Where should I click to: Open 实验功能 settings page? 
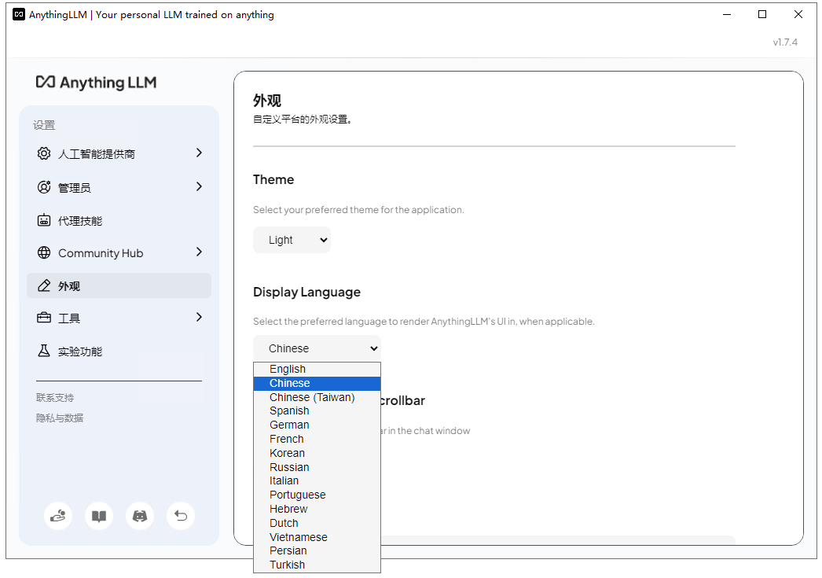click(x=119, y=351)
